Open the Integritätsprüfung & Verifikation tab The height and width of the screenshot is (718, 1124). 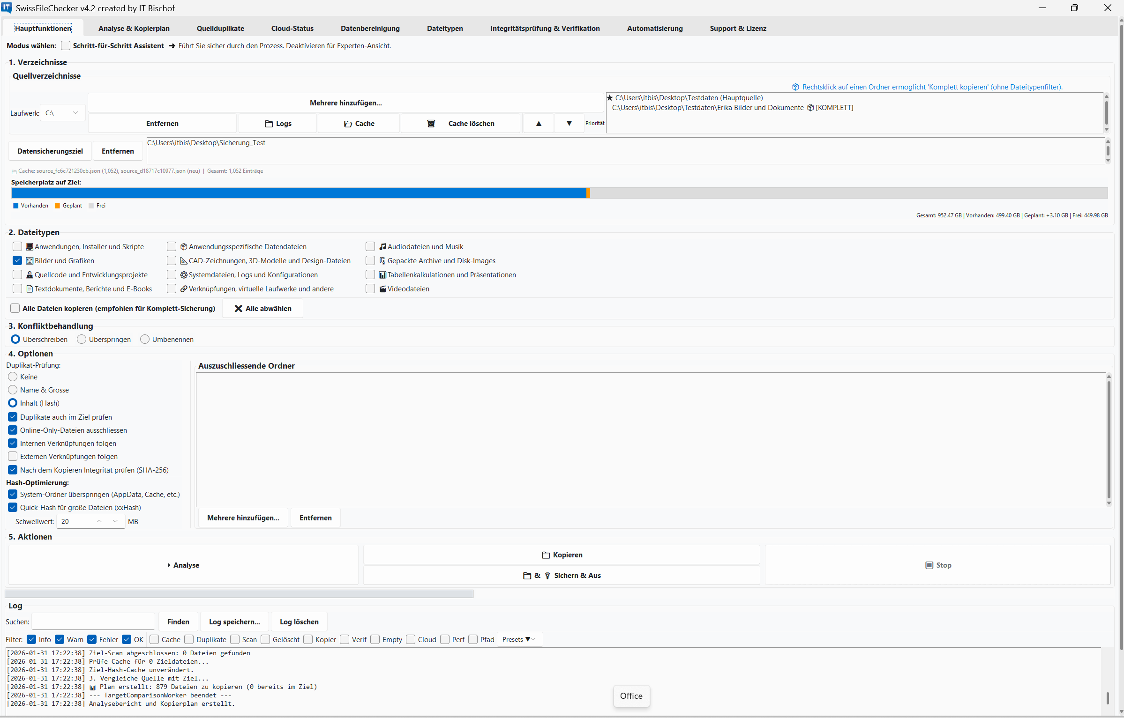point(545,29)
